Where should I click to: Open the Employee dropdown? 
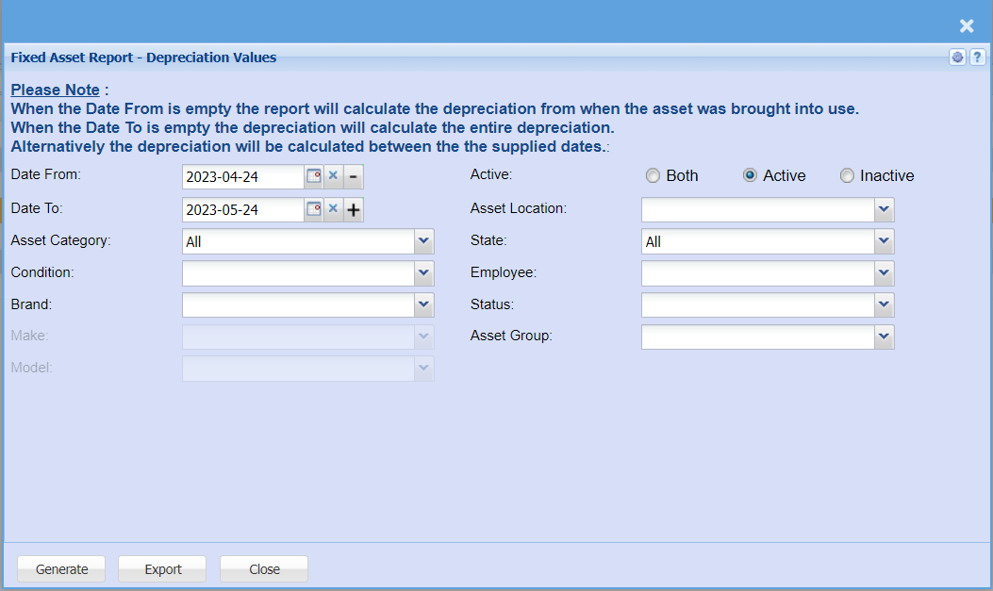point(884,273)
